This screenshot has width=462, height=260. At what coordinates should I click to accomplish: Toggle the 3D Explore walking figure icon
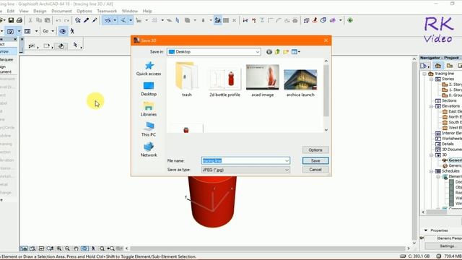pyautogui.click(x=72, y=31)
